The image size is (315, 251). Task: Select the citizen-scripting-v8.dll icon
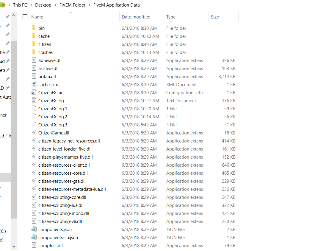(34, 221)
